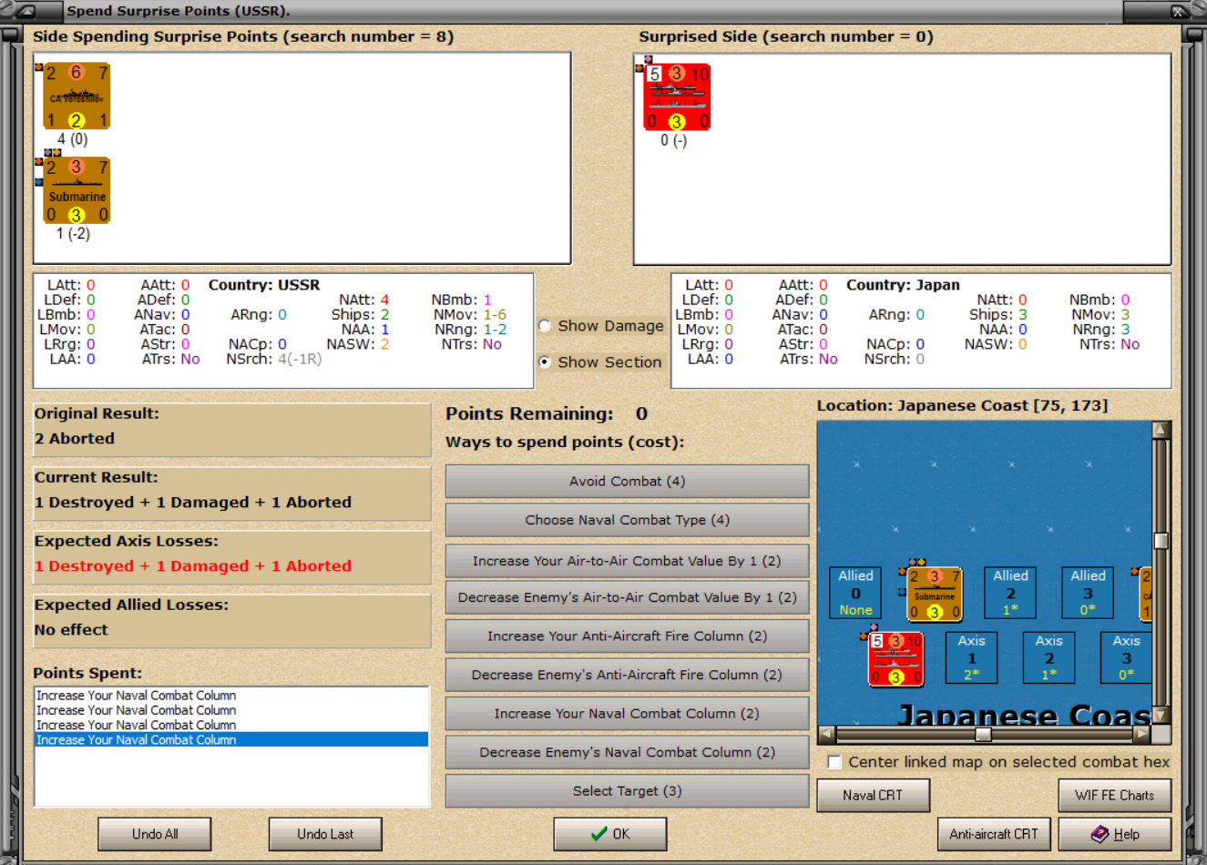Click the map's horizontal scrollbar thumb
The height and width of the screenshot is (865, 1207).
point(983,734)
